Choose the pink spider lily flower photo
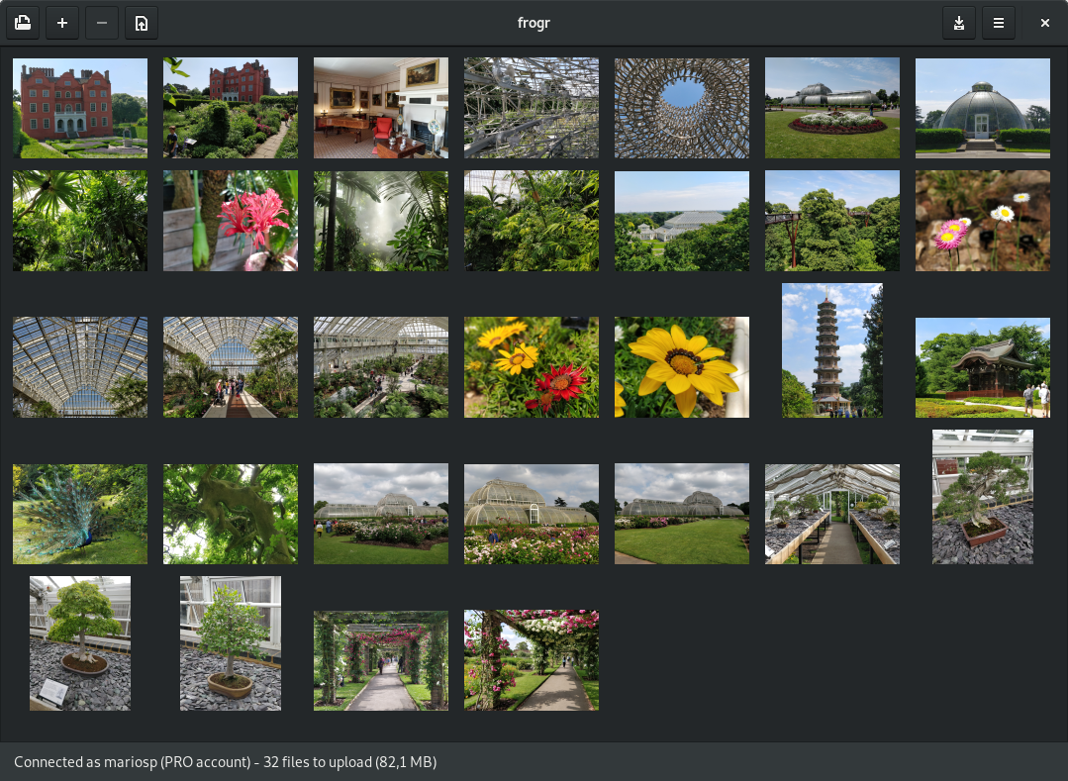Screen dimensions: 1068x781 tap(231, 221)
